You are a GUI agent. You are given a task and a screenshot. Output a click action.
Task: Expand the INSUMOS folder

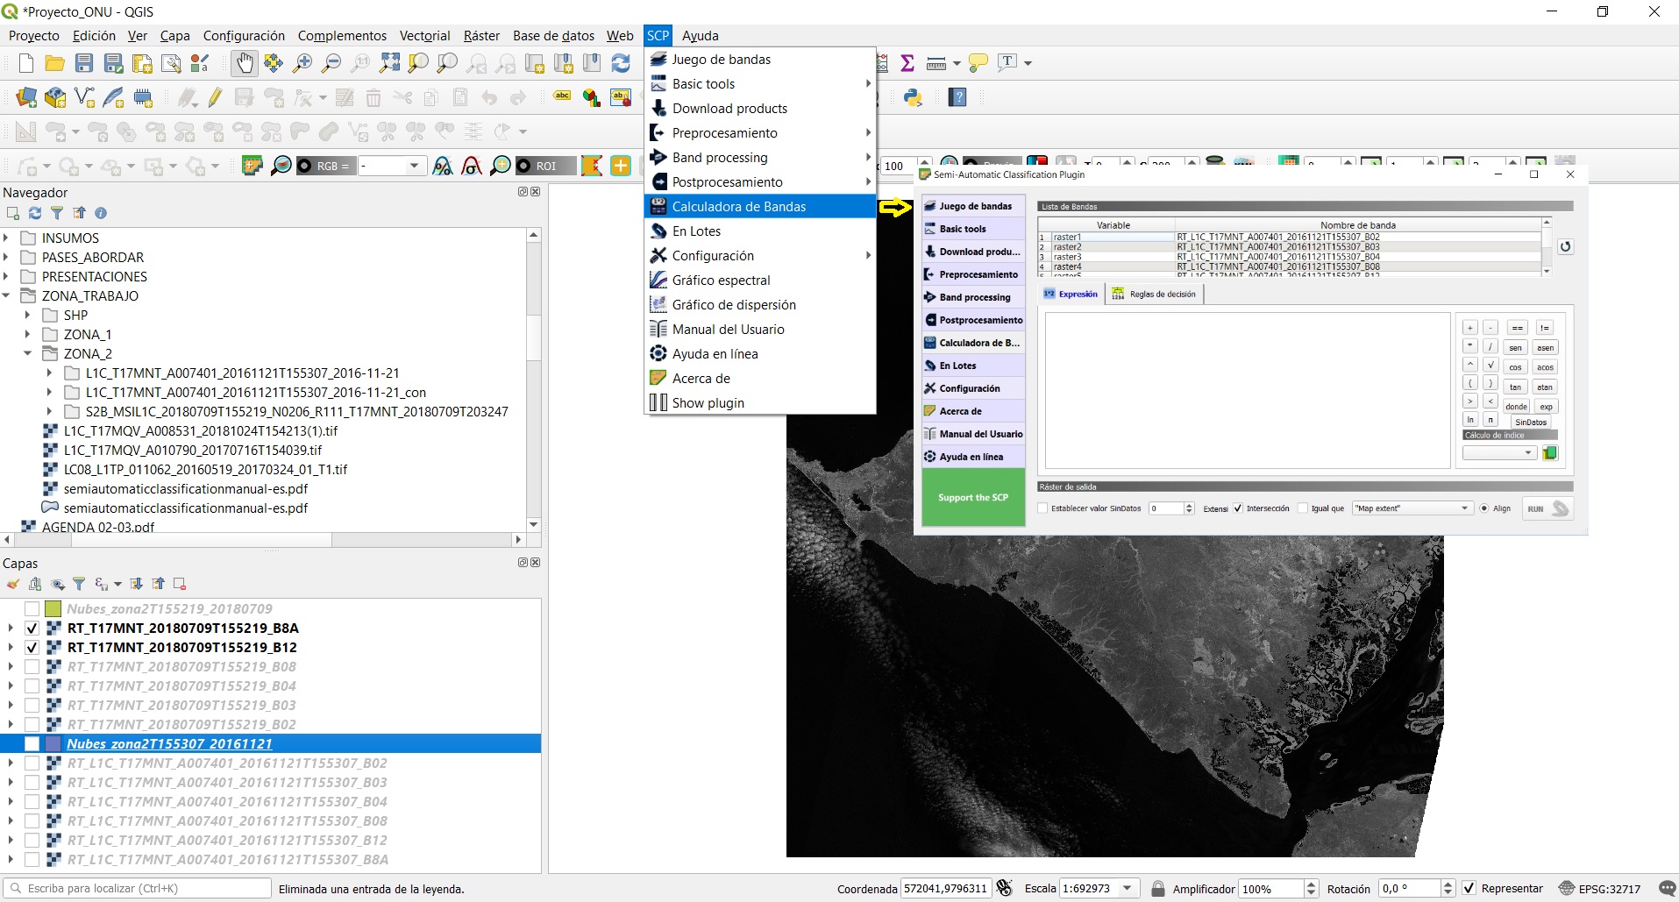7,238
